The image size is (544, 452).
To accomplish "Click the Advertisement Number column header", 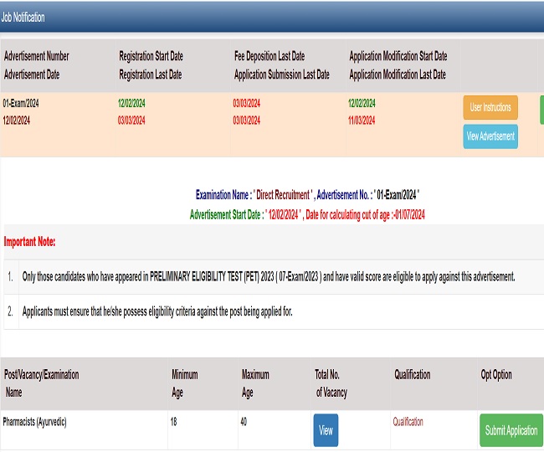I will pyautogui.click(x=37, y=56).
